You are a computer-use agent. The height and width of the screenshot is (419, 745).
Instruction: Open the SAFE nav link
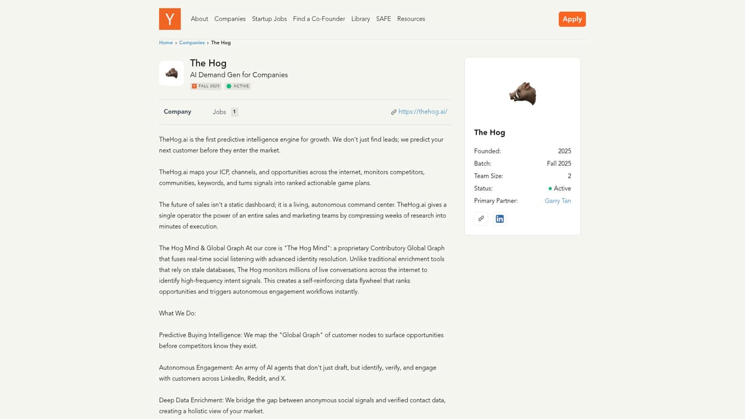[x=384, y=19]
